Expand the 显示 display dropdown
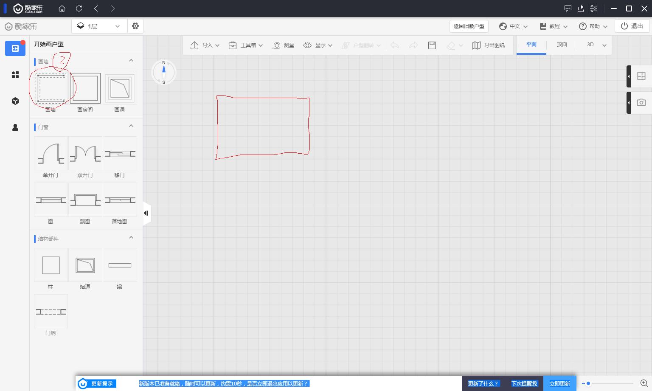652x391 pixels. click(x=318, y=45)
